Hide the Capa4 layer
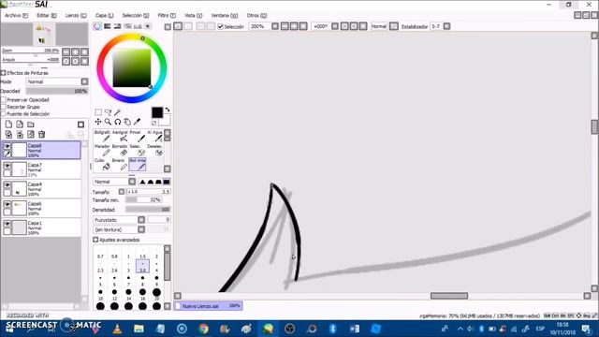 pos(7,185)
